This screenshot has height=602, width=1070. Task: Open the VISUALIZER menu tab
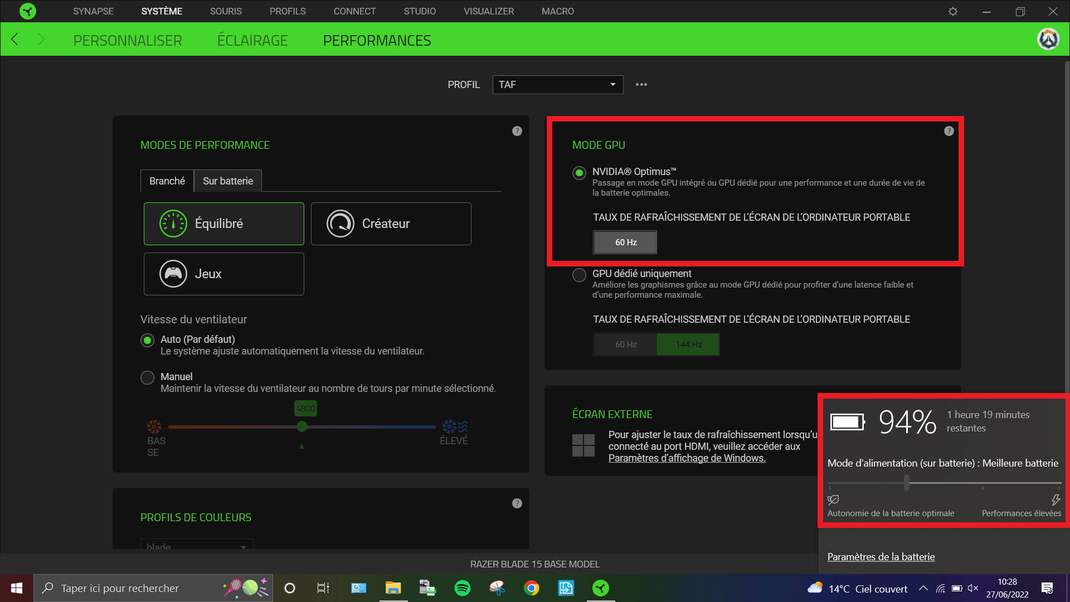click(x=489, y=11)
